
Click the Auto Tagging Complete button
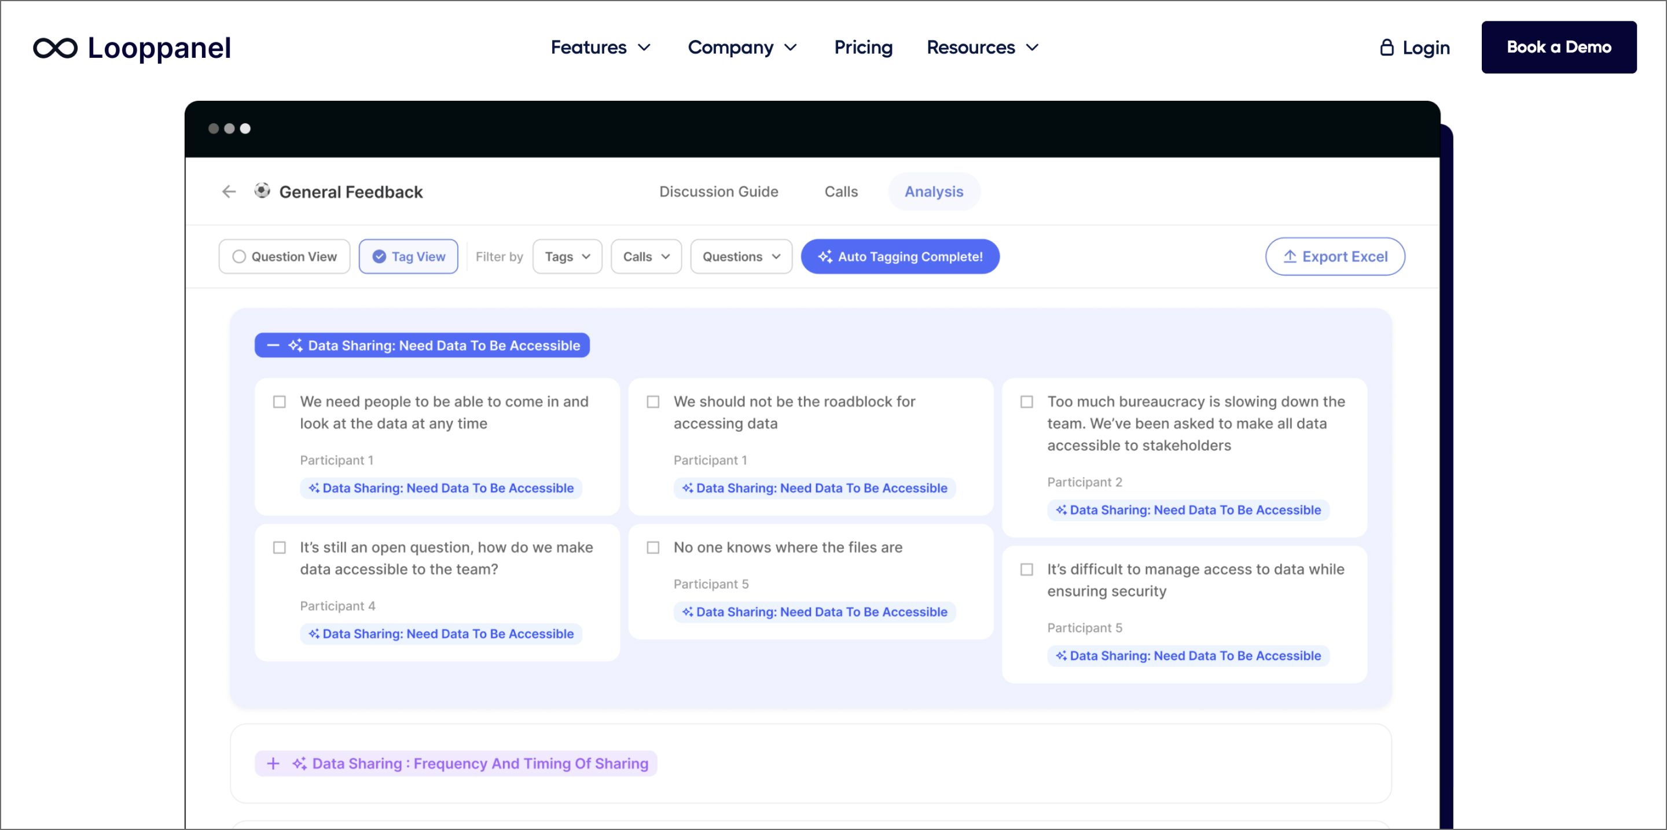coord(900,257)
